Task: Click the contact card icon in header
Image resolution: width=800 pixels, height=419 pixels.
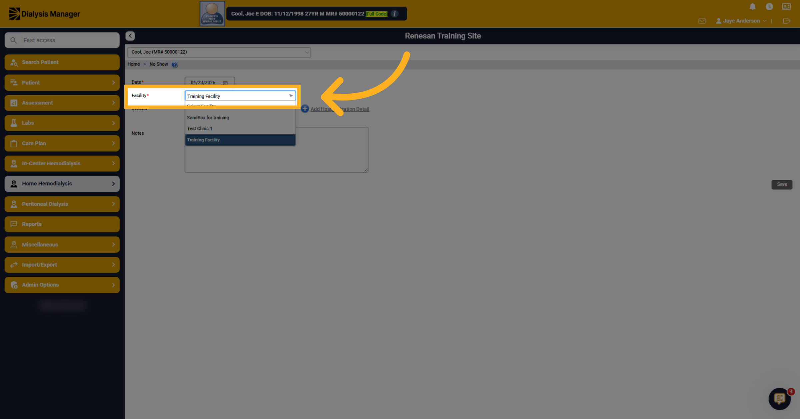Action: point(786,7)
